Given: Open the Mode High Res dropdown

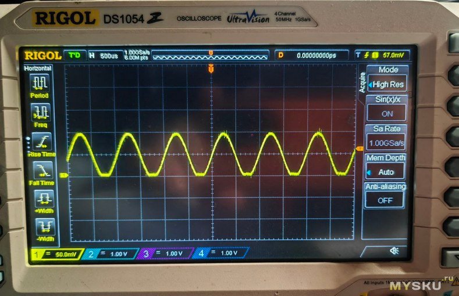Looking at the screenshot, I should coord(388,84).
